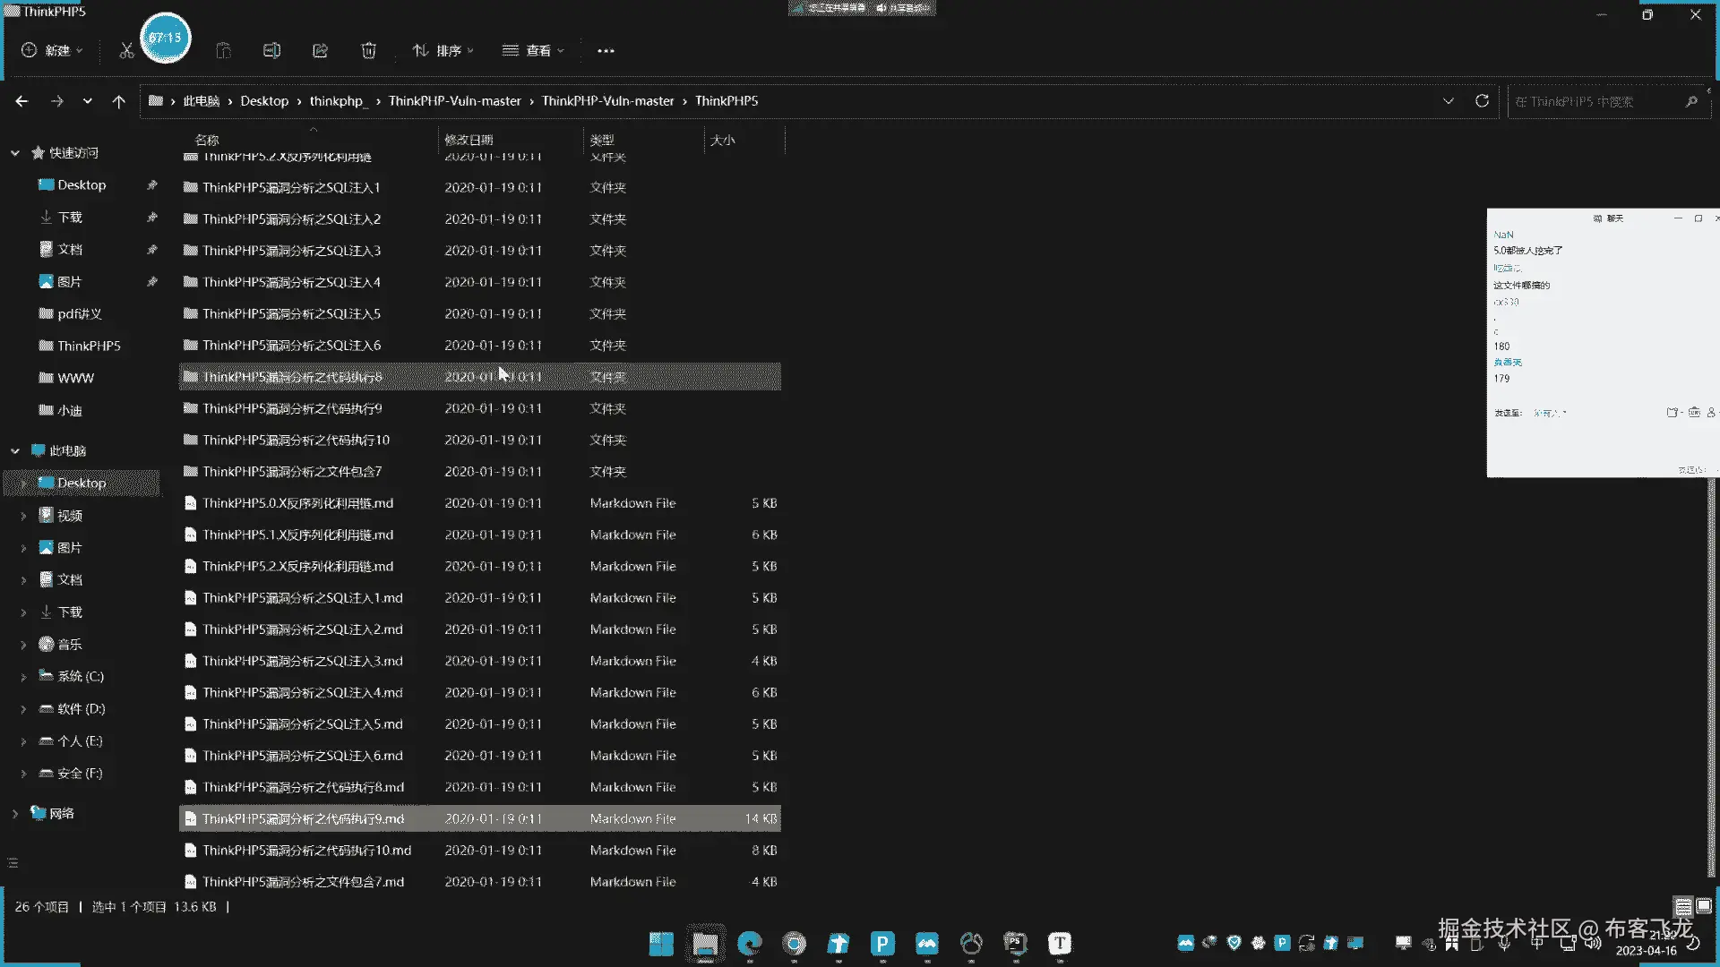Open the three-dots more options menu

[x=606, y=51]
